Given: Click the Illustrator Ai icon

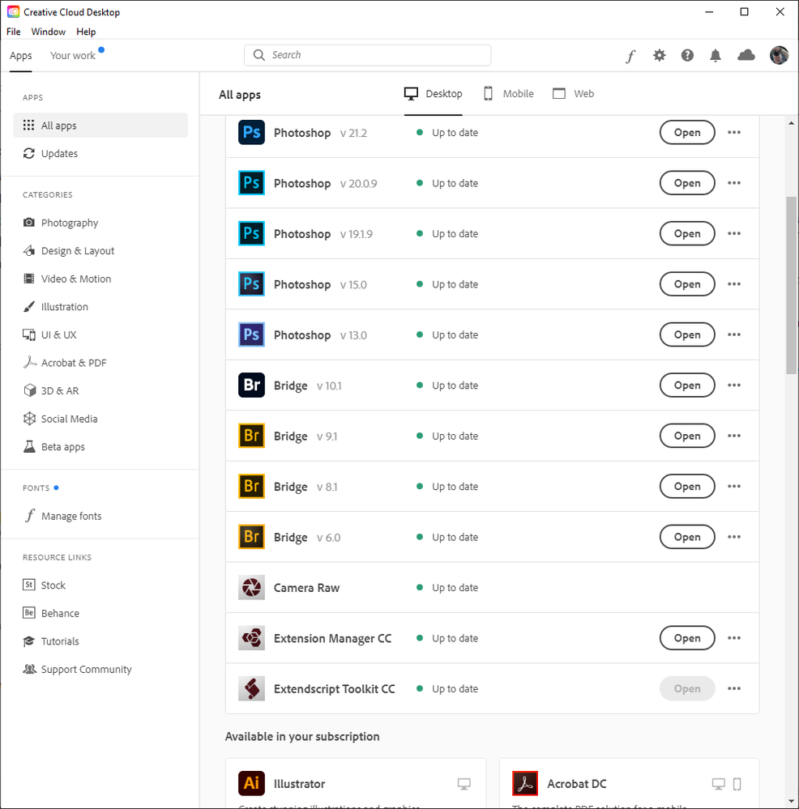Looking at the screenshot, I should click(251, 784).
